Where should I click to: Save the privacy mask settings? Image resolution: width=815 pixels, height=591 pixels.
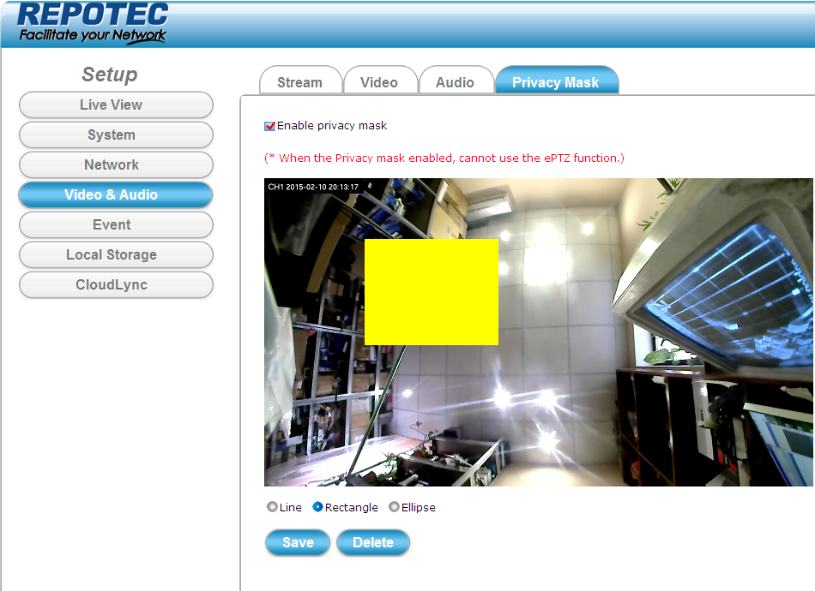click(x=298, y=542)
